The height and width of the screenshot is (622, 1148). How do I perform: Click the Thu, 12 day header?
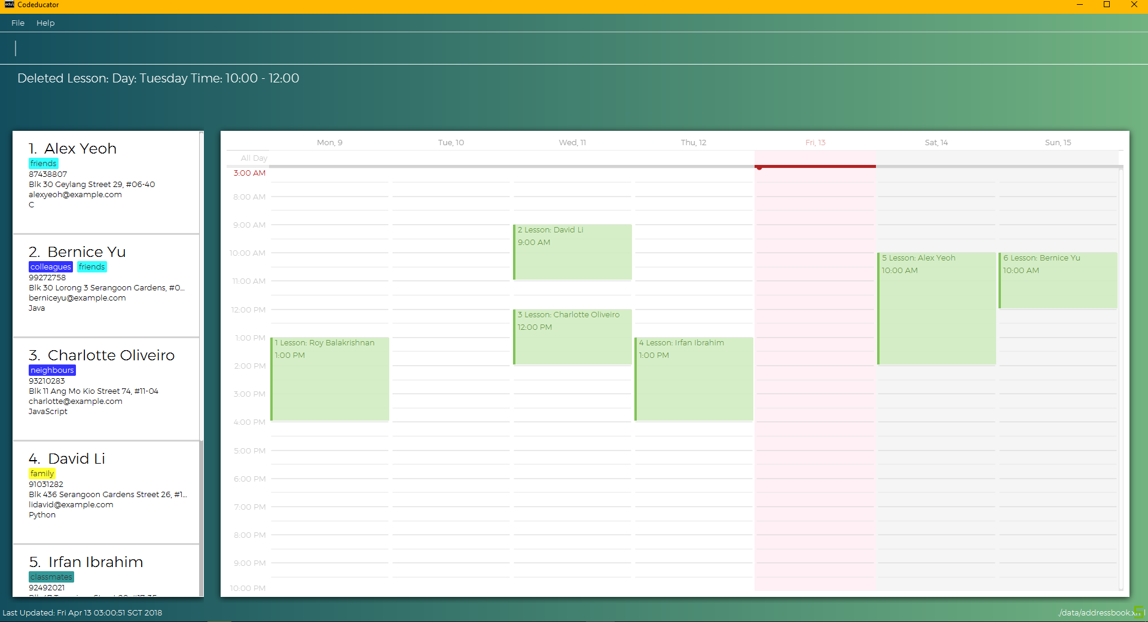[694, 142]
